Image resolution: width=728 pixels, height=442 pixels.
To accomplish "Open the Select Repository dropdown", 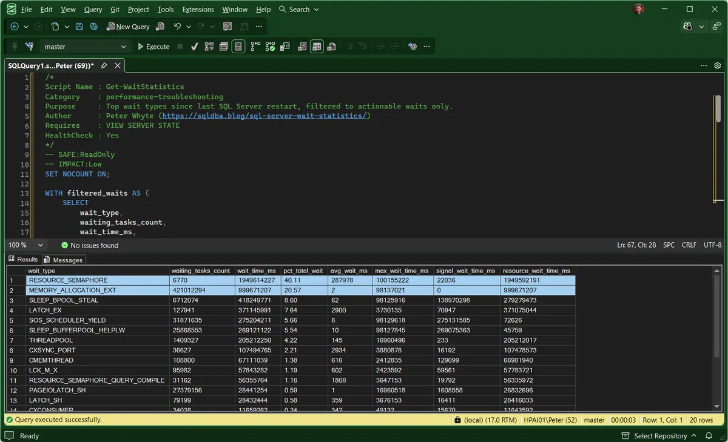I will (x=660, y=436).
